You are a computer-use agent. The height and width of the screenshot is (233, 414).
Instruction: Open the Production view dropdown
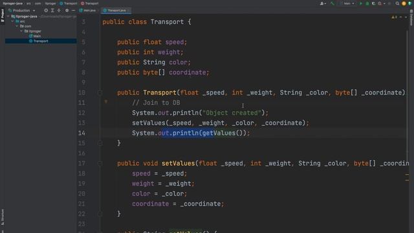pos(21,10)
